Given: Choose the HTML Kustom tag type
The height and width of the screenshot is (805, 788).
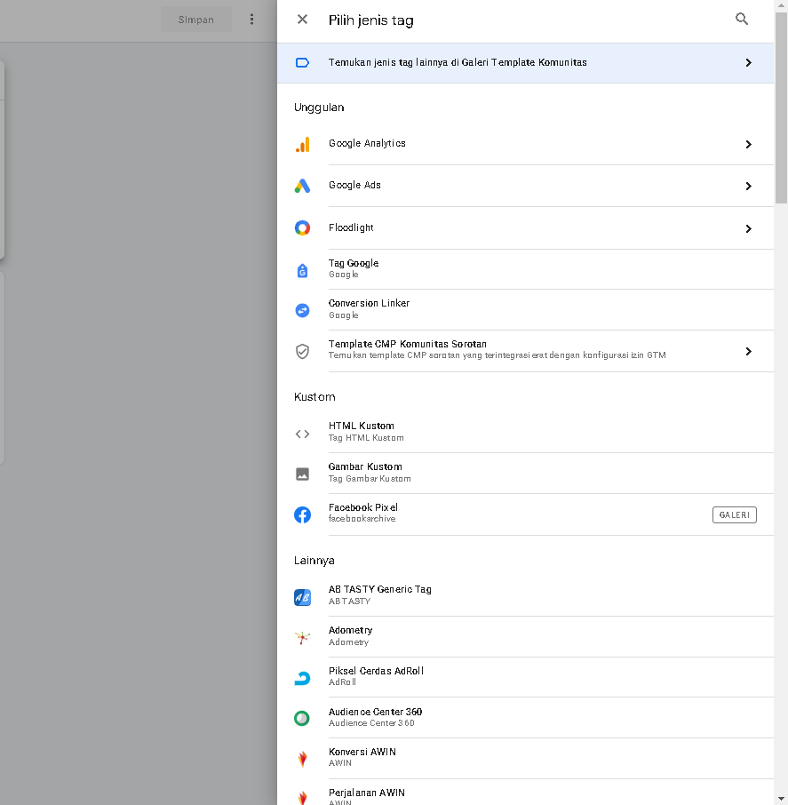Looking at the screenshot, I should pos(525,432).
